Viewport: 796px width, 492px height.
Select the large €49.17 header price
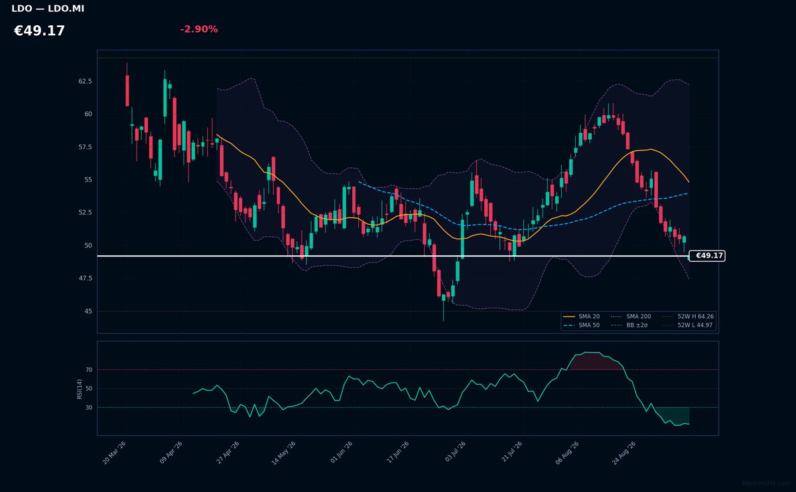[39, 31]
